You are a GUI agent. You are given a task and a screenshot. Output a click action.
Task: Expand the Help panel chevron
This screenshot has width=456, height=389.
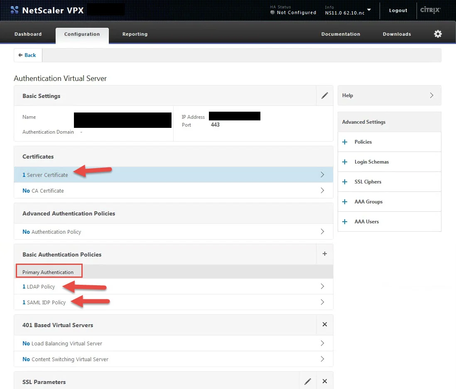pyautogui.click(x=431, y=95)
